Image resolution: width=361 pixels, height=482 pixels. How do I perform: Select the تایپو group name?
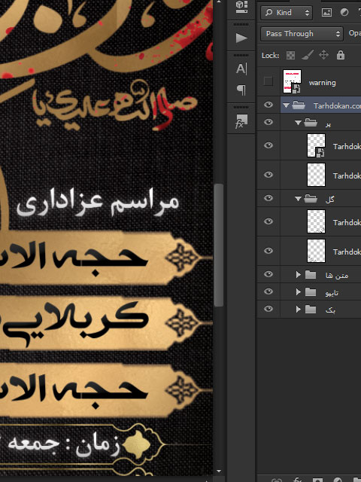pyautogui.click(x=332, y=293)
